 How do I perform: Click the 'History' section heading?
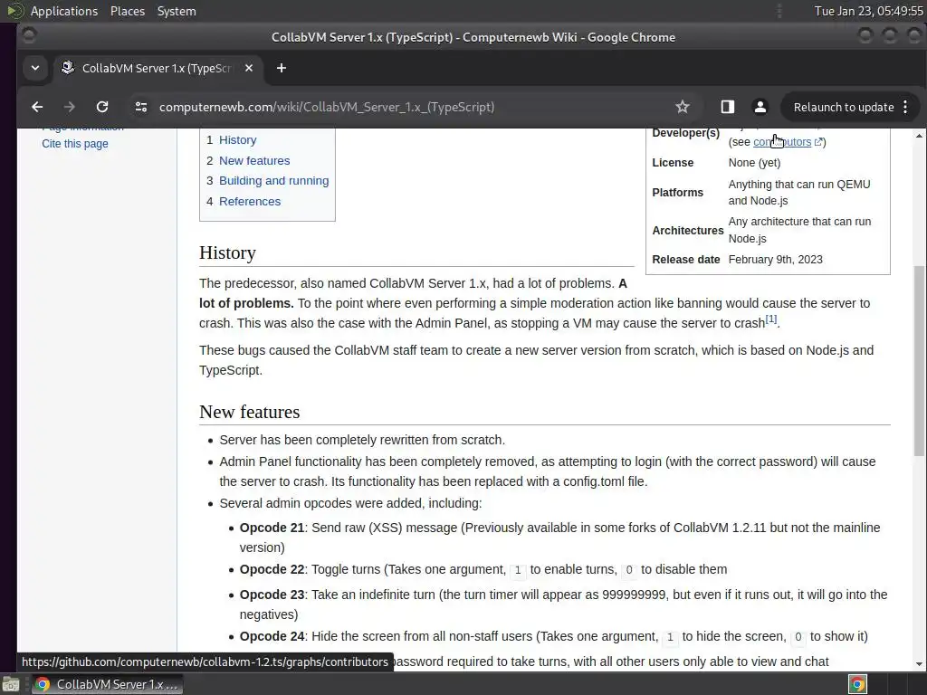(x=227, y=253)
